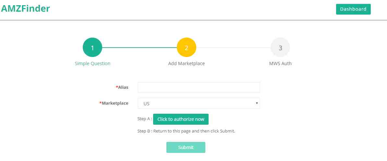Viewport: 387px width, 161px height.
Task: Click the Simple Question step label
Action: tap(92, 63)
